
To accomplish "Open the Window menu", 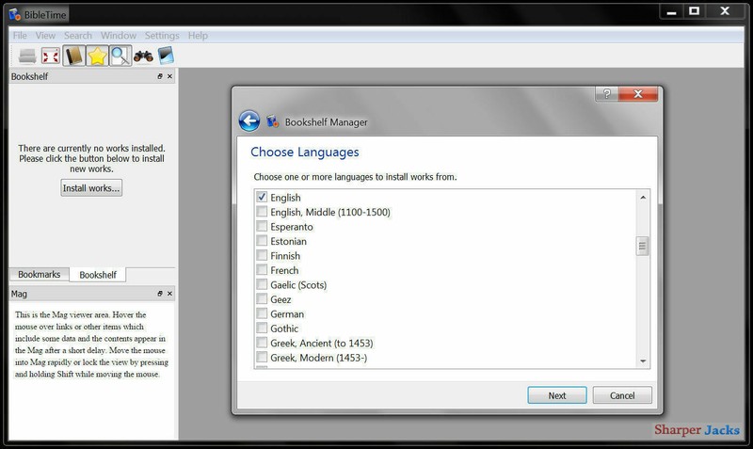I will [119, 36].
